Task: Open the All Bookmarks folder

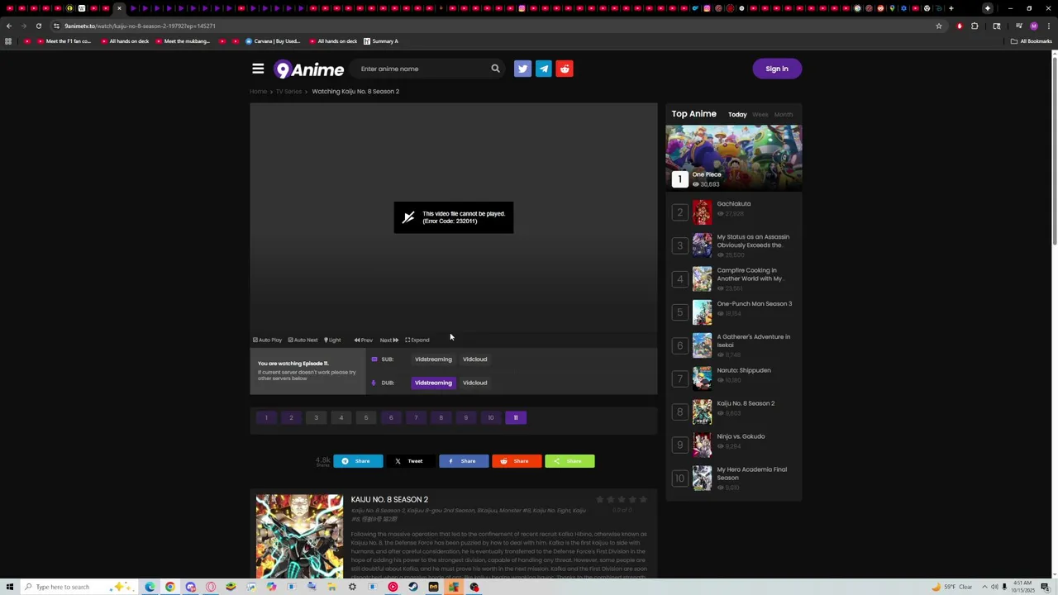Action: [1031, 41]
